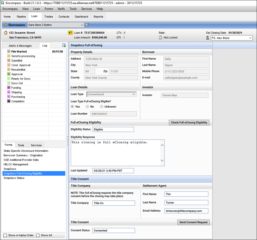Click the house property address icon

tap(6, 33)
